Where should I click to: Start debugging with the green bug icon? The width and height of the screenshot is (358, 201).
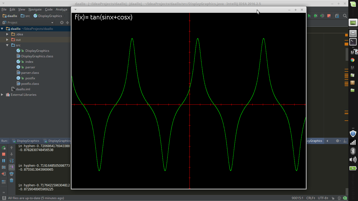click(x=316, y=16)
